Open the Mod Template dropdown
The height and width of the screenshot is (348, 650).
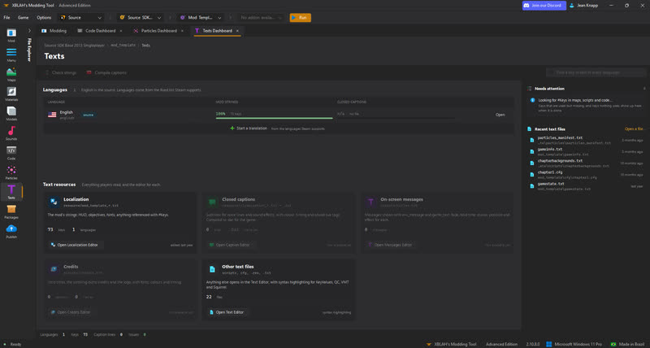[201, 17]
